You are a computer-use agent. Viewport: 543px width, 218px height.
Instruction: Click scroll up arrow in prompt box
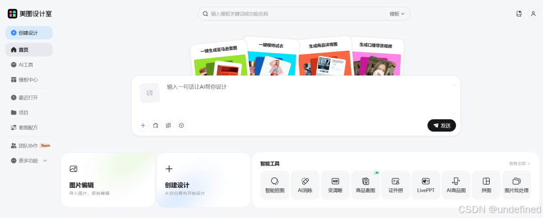pyautogui.click(x=454, y=85)
